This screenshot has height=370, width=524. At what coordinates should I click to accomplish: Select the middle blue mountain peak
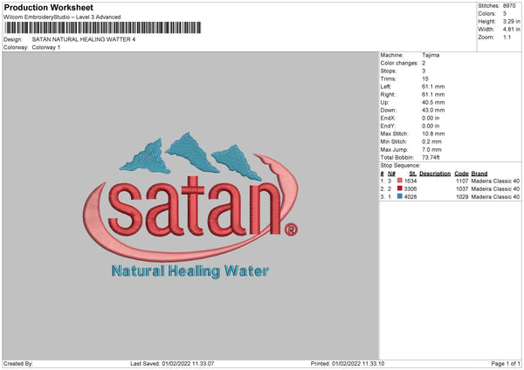185,148
